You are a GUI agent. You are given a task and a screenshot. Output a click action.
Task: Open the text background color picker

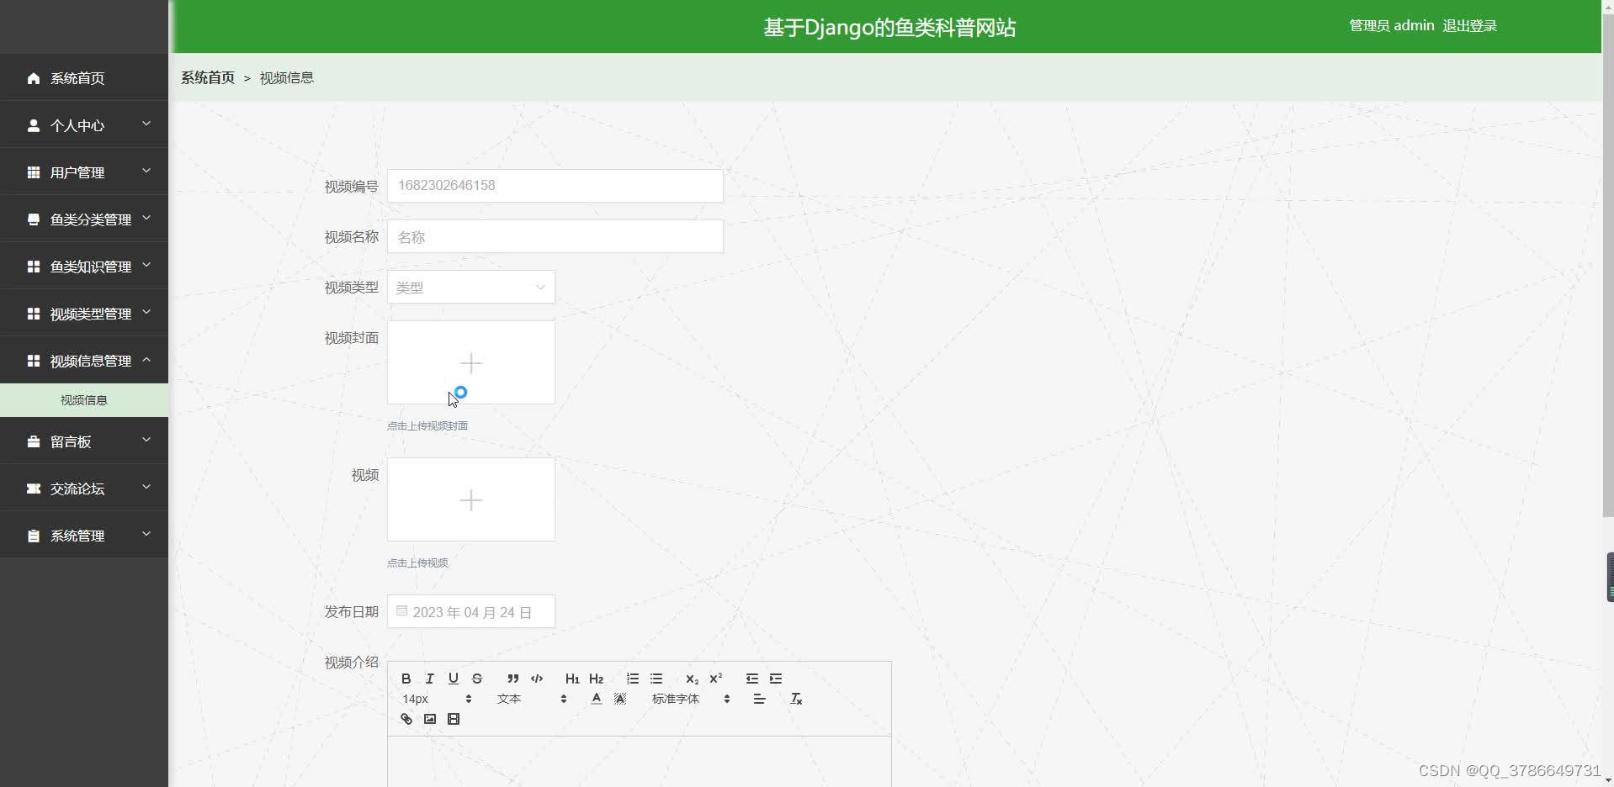620,699
